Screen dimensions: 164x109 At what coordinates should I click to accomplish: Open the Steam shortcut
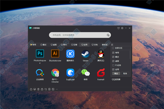(86, 54)
